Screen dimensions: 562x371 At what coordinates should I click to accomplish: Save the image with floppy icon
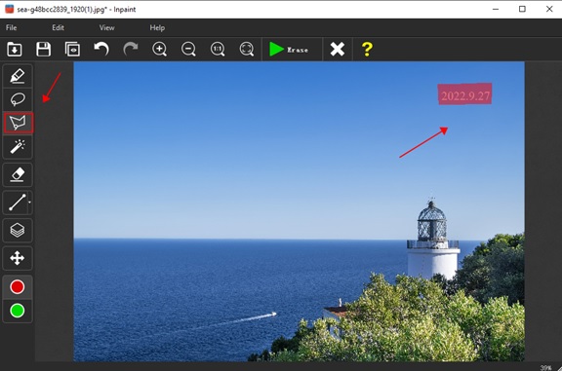pos(43,49)
